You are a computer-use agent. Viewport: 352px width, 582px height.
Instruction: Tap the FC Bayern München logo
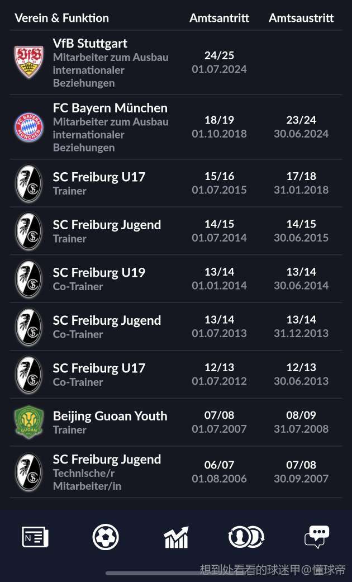tap(28, 127)
